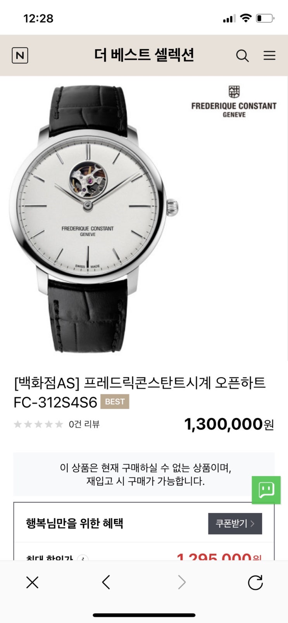Open the green chat support icon
Image resolution: width=288 pixels, height=623 pixels.
point(266,490)
